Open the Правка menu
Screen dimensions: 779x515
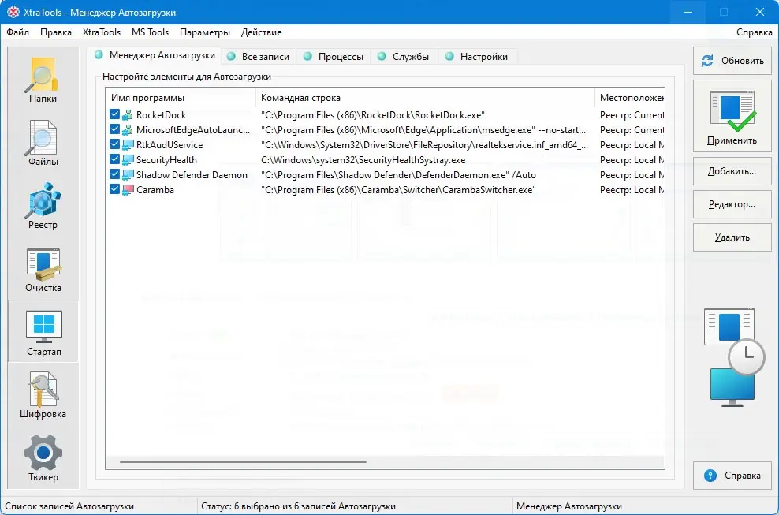click(x=56, y=32)
